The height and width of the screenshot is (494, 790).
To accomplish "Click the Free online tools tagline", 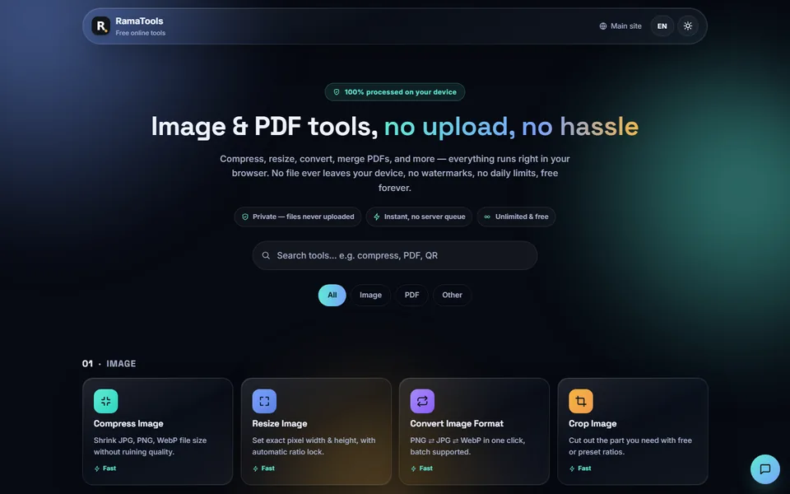I will 141,33.
